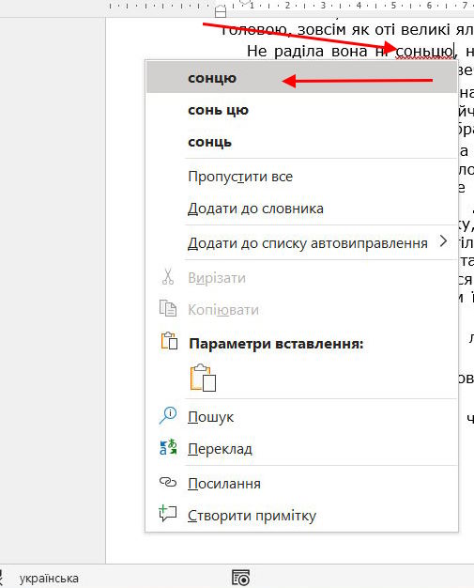
Task: Click «Додати до словника»
Action: (x=301, y=209)
